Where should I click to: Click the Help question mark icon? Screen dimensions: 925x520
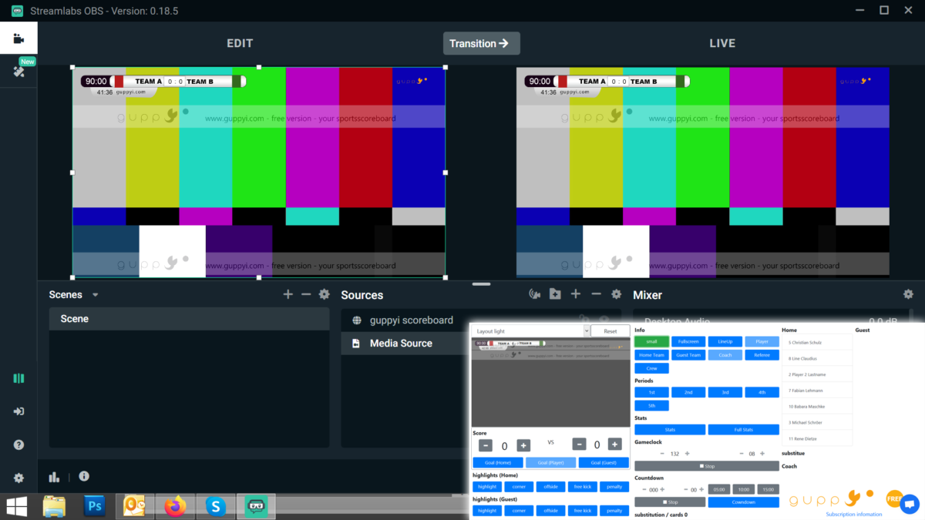click(x=18, y=445)
